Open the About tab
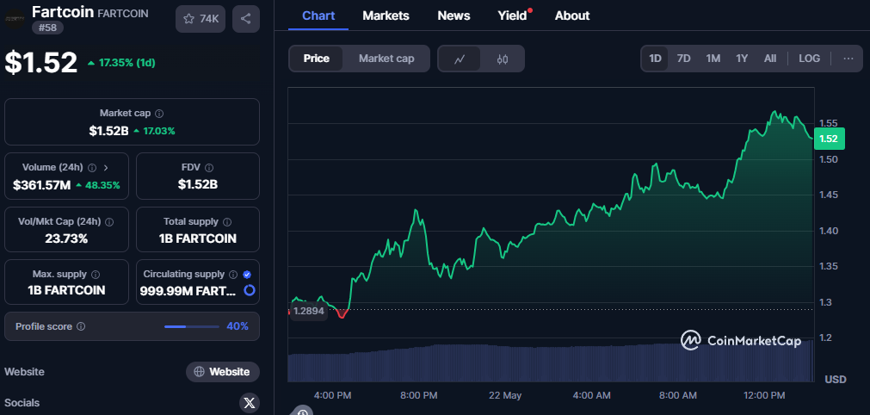870x415 pixels. click(x=572, y=15)
